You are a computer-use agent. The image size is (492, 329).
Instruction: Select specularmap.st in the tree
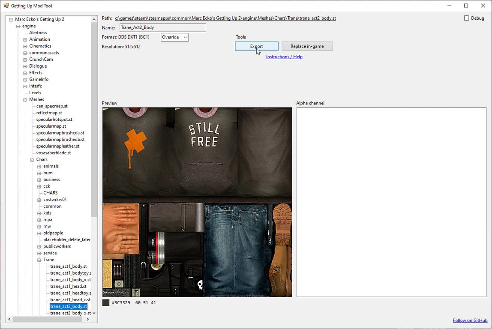point(51,126)
